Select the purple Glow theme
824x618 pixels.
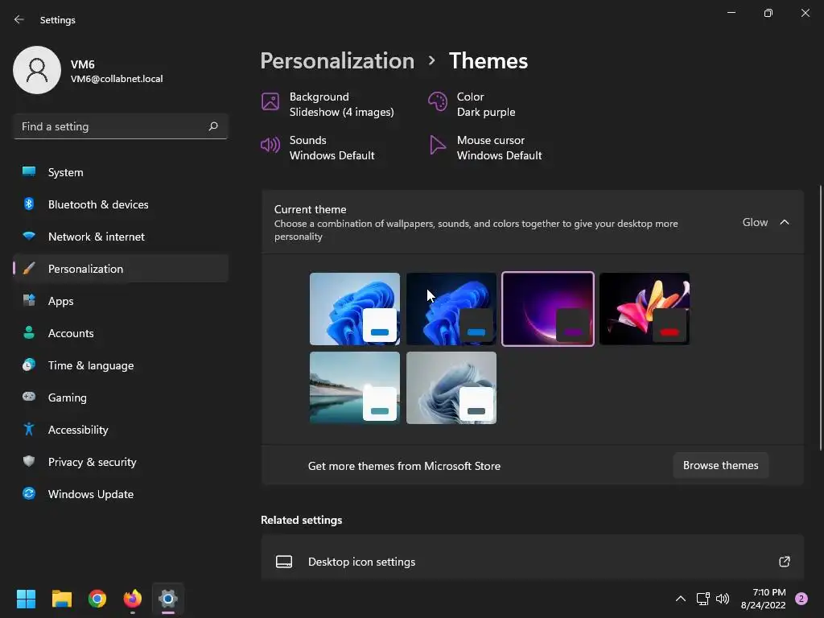[x=548, y=309]
